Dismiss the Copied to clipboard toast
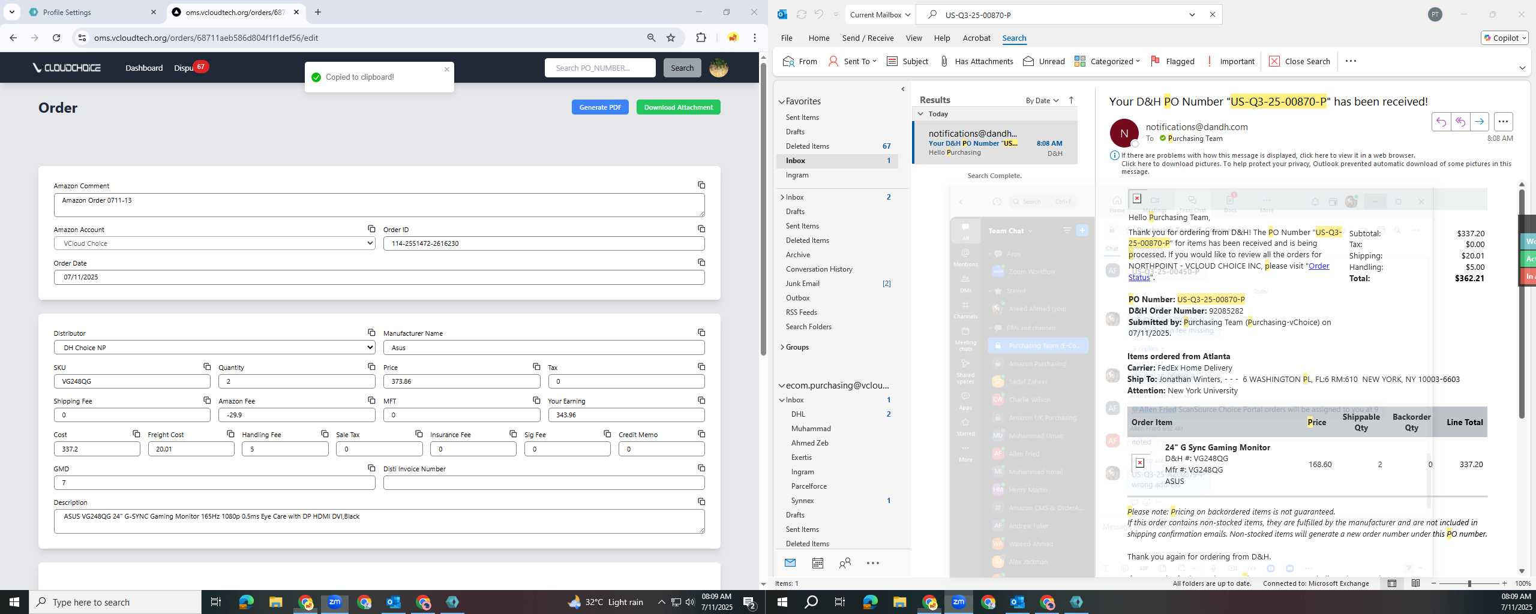The height and width of the screenshot is (614, 1536). 446,70
